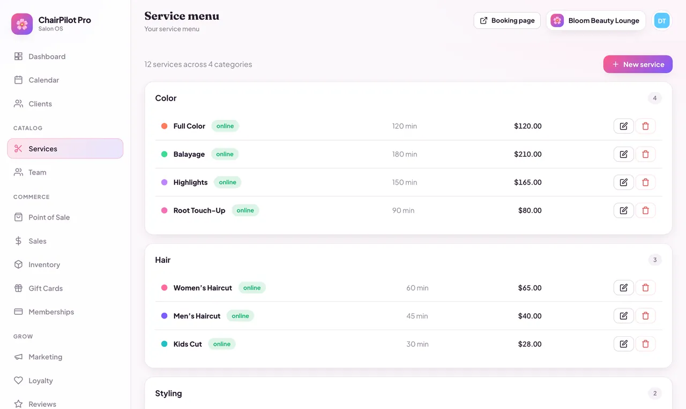
Task: Open the Loyalty page
Action: click(65, 381)
